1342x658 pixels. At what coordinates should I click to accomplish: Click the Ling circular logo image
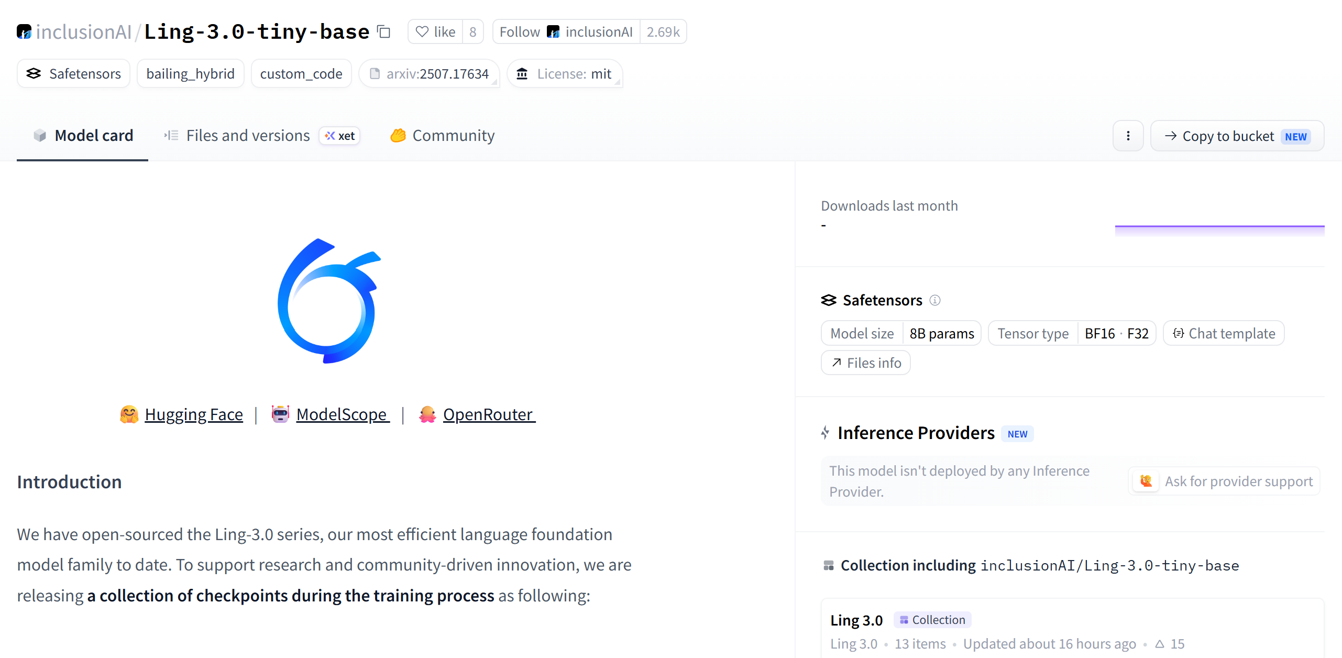click(x=329, y=301)
